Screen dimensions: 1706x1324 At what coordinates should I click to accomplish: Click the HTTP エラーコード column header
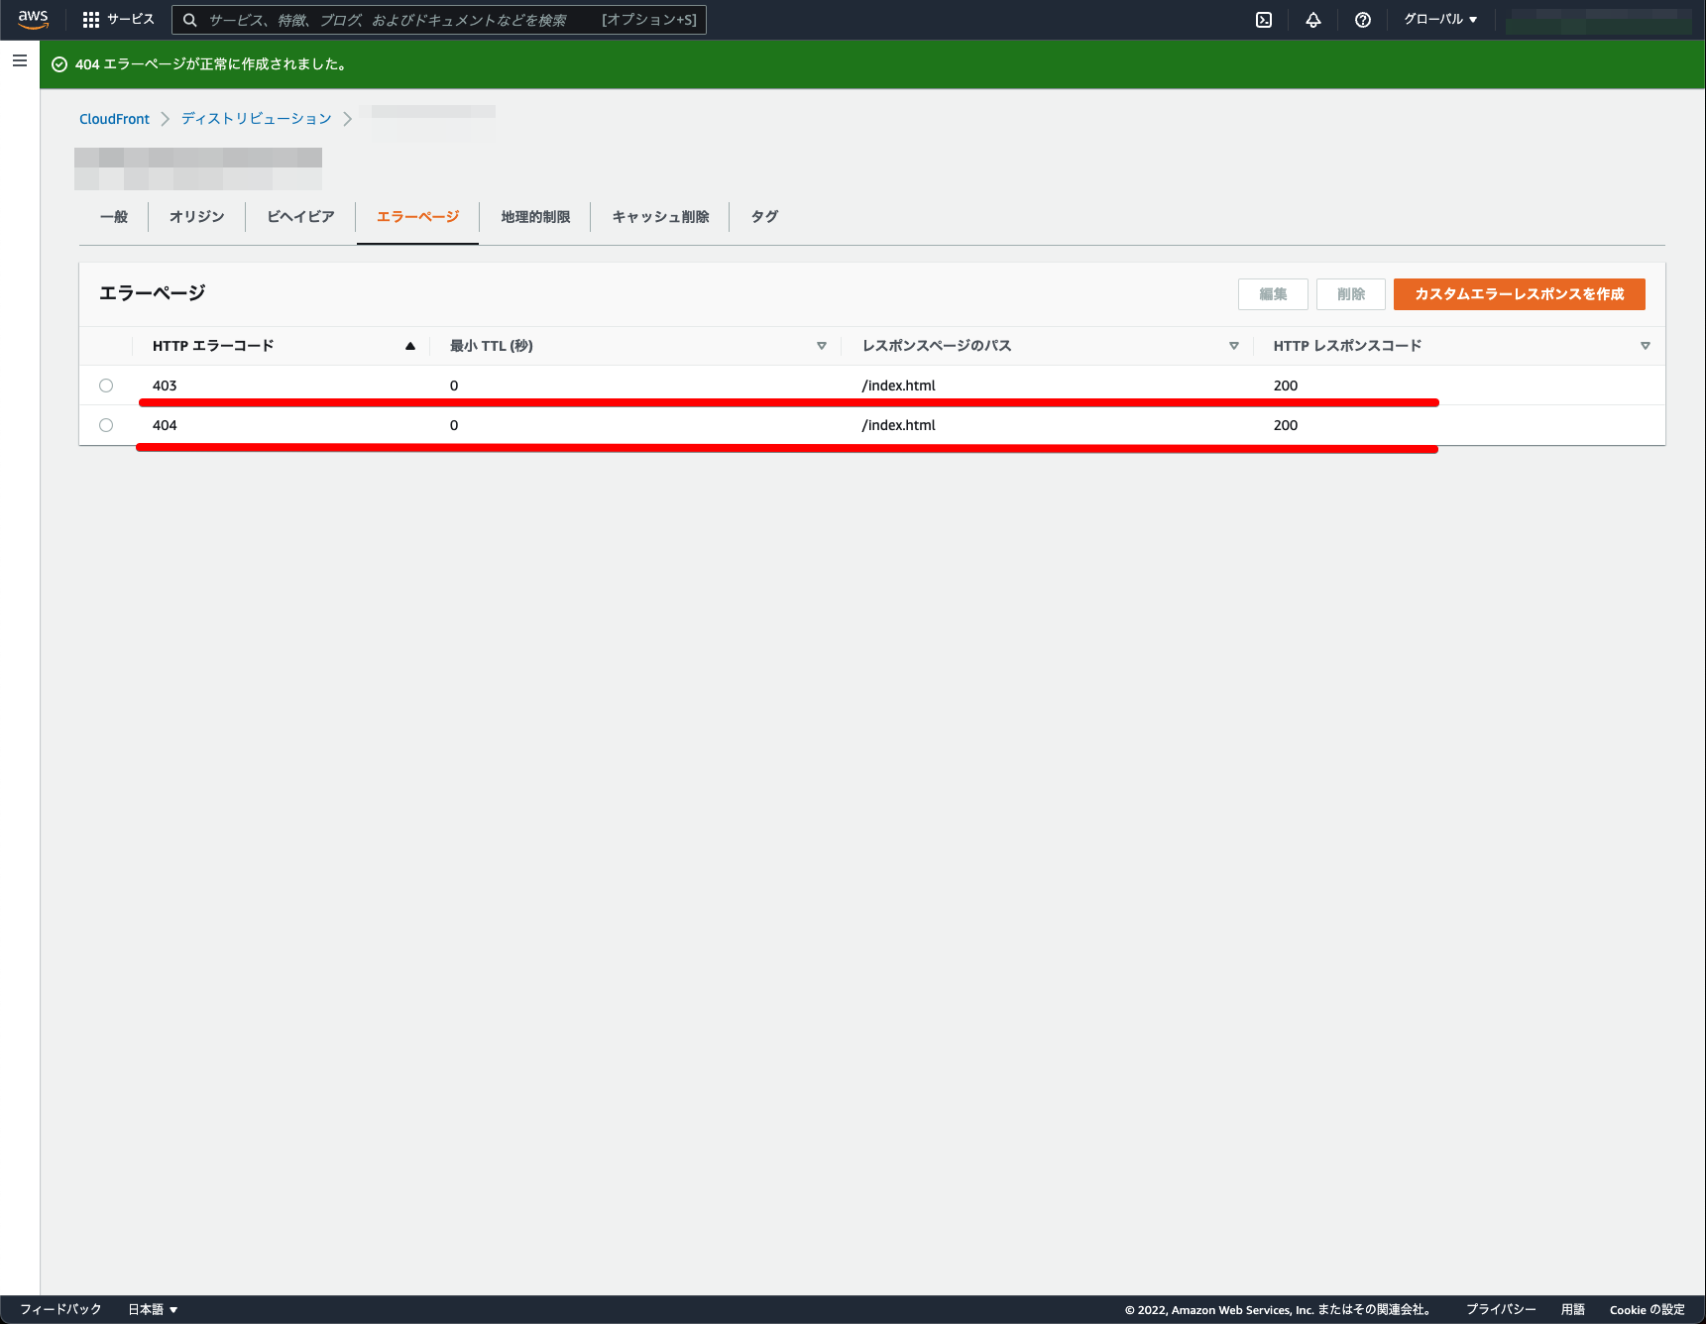(x=213, y=346)
